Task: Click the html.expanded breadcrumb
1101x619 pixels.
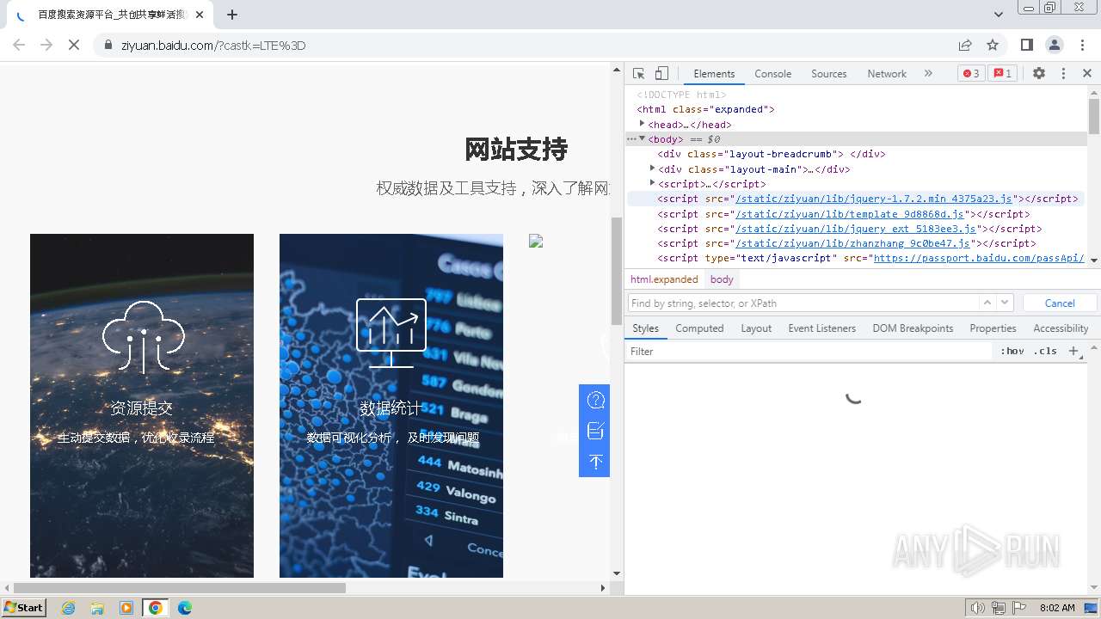Action: click(x=664, y=279)
